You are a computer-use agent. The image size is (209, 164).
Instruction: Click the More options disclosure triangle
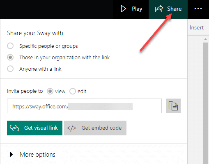(x=11, y=154)
